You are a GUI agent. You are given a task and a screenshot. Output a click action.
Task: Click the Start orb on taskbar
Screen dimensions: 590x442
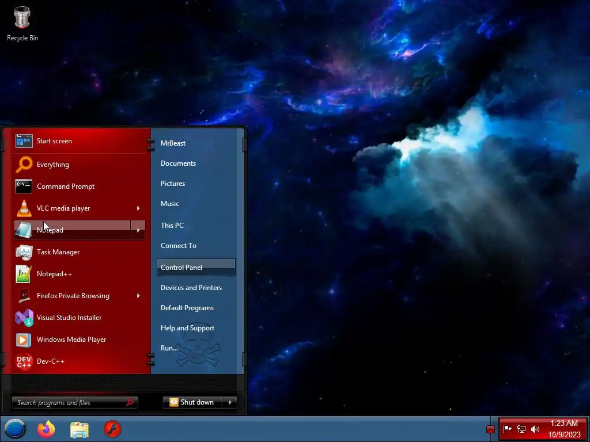click(15, 429)
